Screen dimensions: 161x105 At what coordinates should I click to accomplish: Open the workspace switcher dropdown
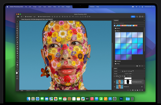point(143,17)
